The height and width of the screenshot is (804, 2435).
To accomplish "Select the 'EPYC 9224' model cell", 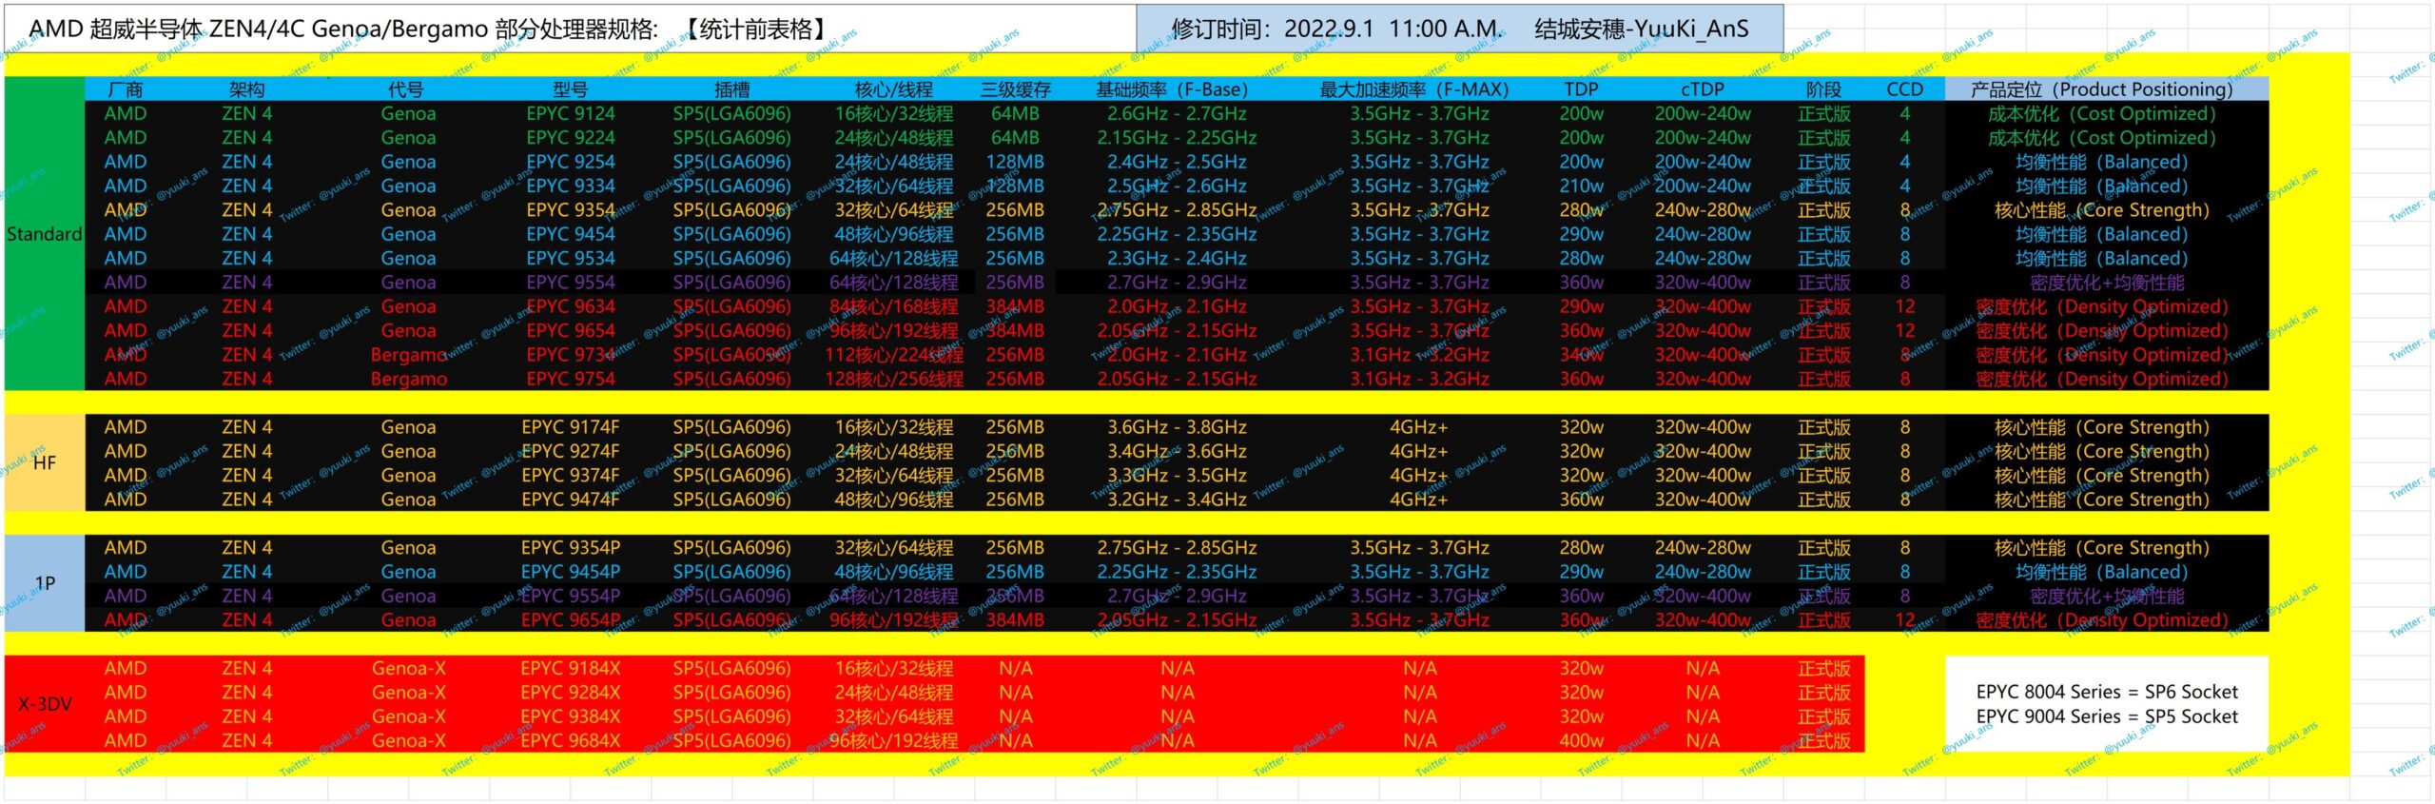I will coord(571,138).
